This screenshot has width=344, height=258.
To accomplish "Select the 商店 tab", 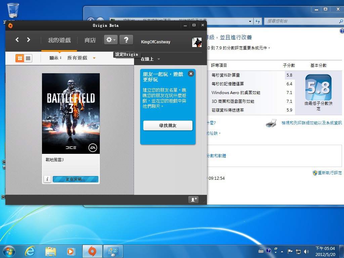I will (90, 40).
